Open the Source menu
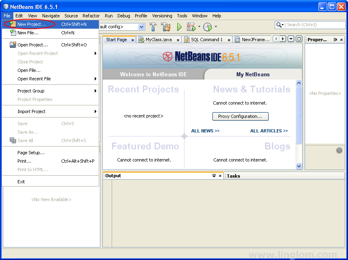The image size is (348, 260). coord(71,16)
